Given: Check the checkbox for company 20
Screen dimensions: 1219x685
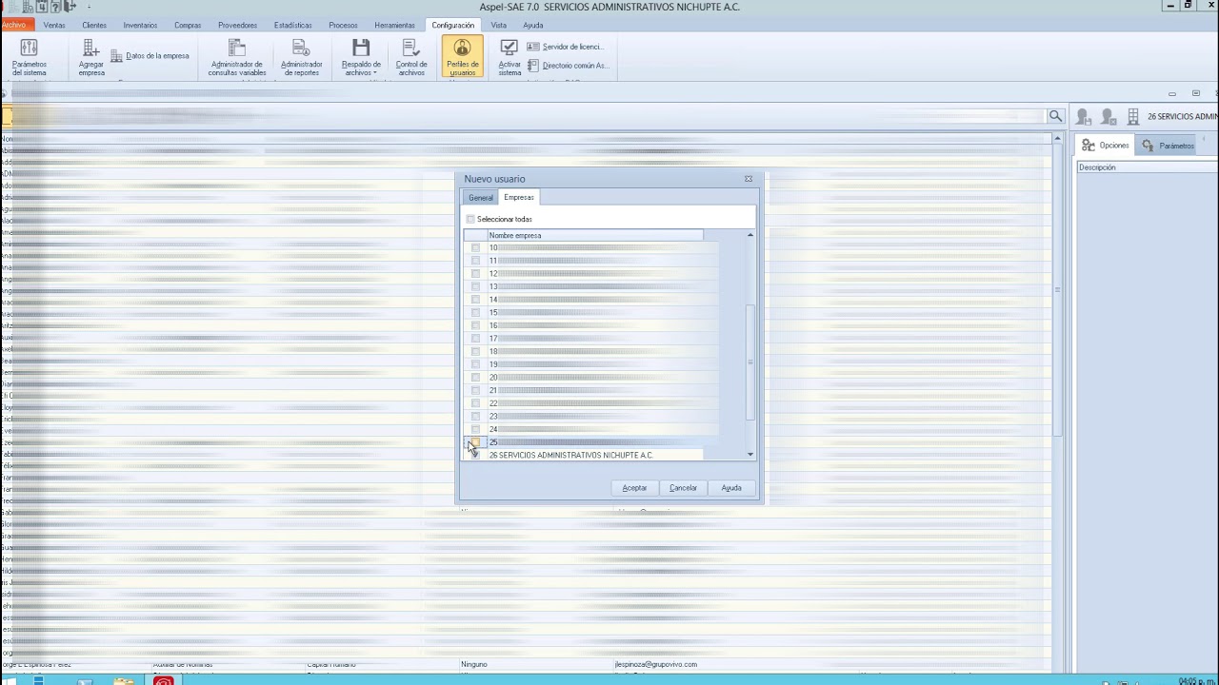Looking at the screenshot, I should click(475, 377).
